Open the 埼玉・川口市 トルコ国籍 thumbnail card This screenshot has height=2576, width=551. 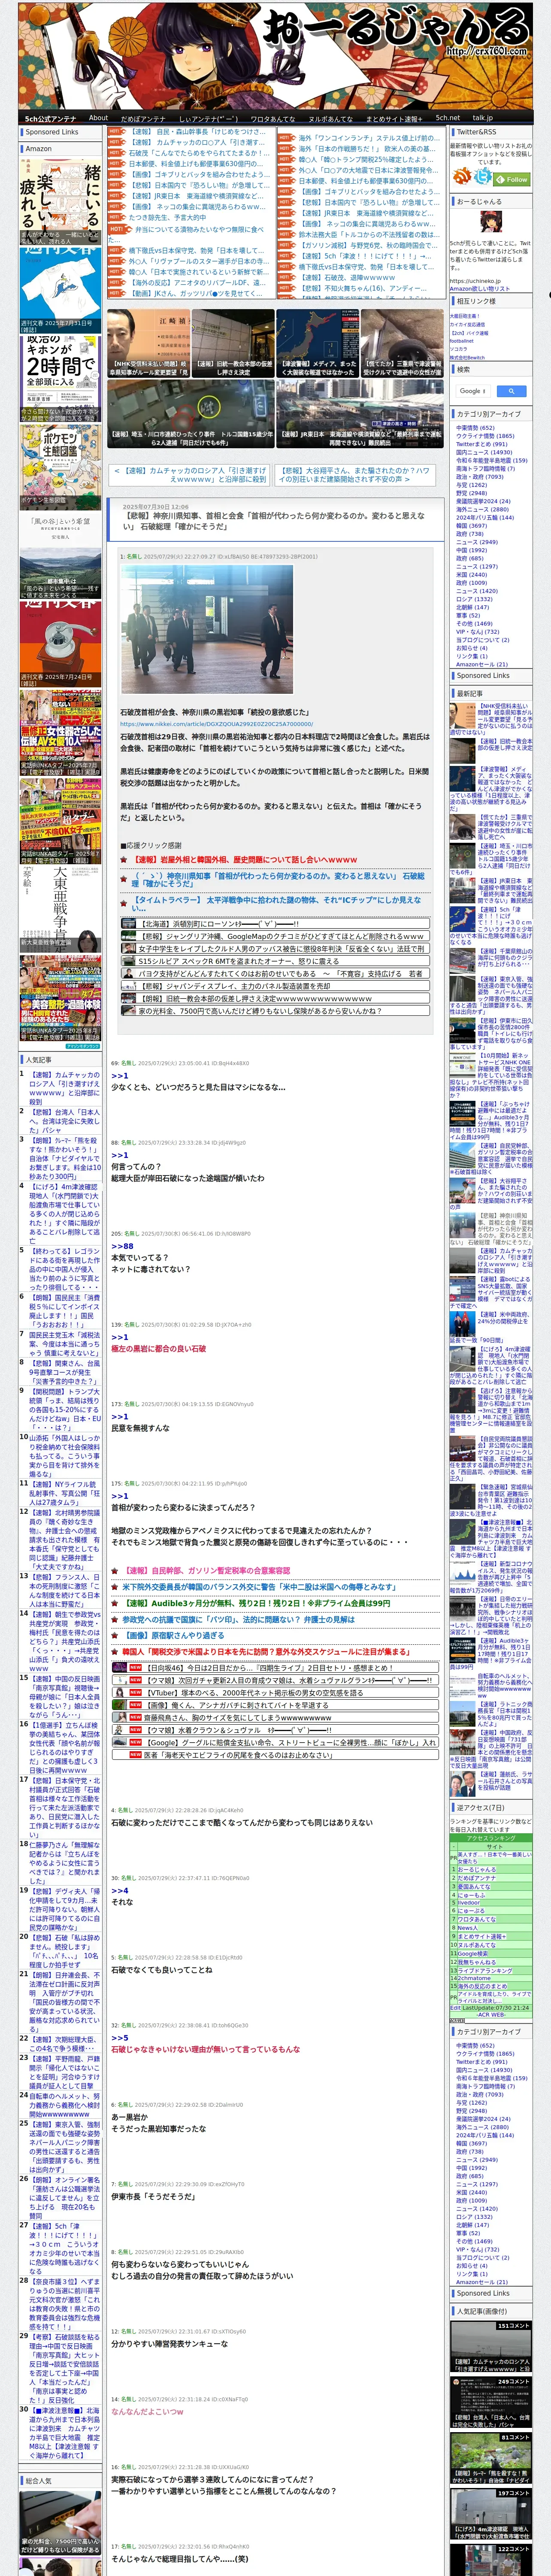(x=191, y=414)
